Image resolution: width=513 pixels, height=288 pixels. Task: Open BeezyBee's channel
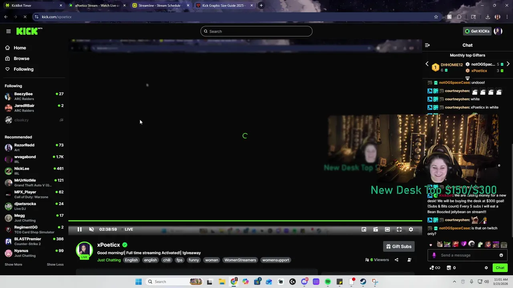tap(34, 96)
